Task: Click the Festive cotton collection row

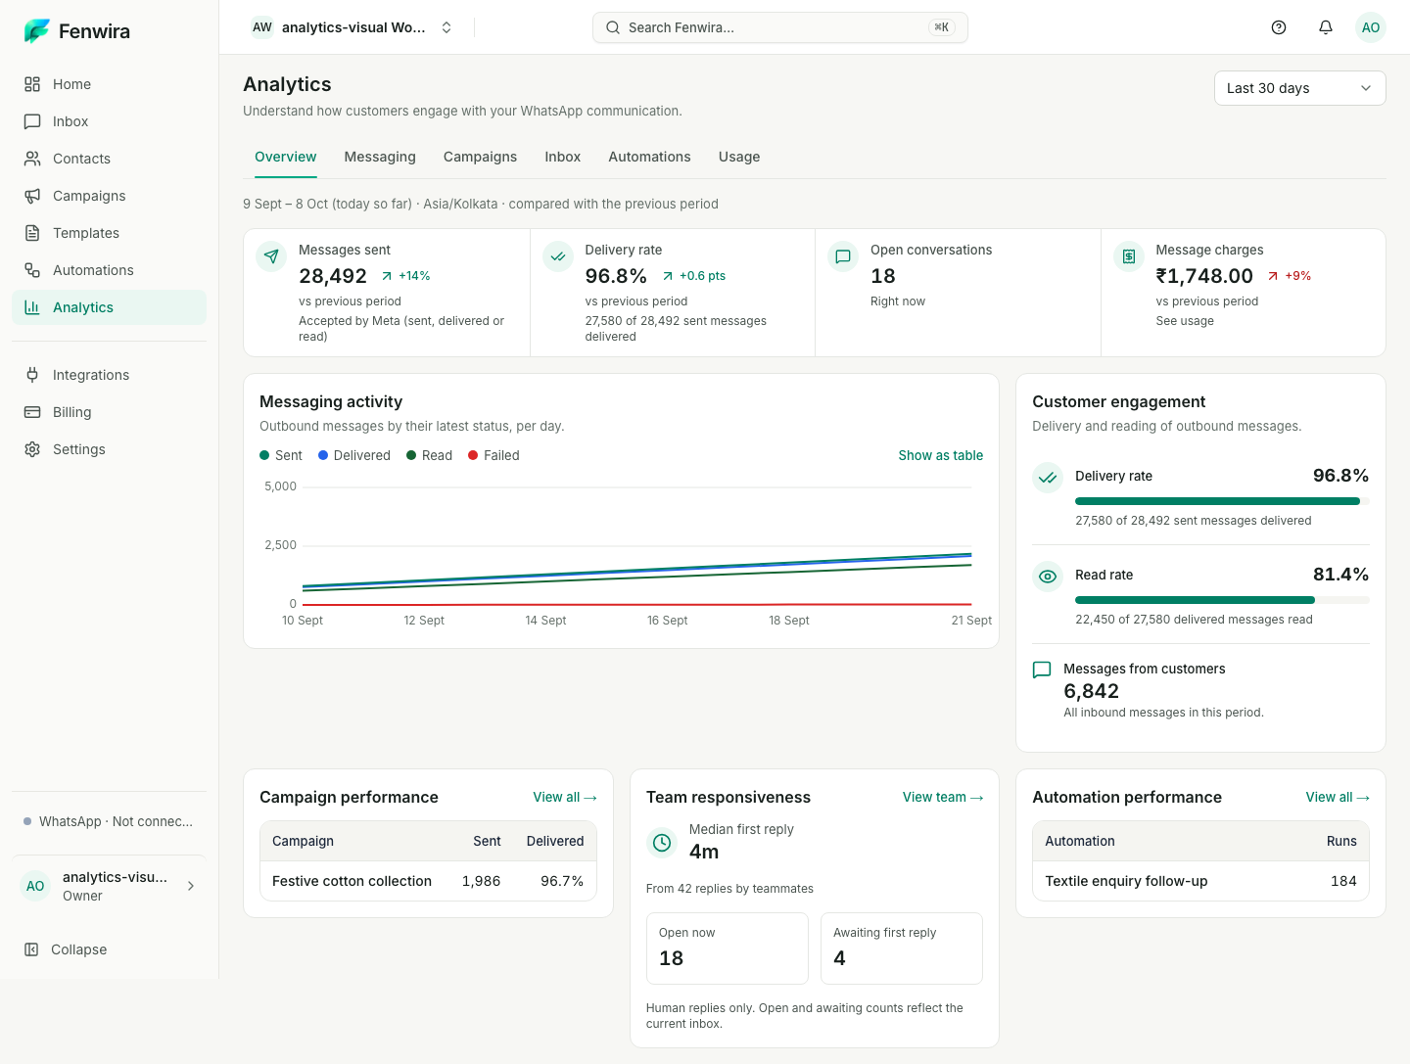Action: 428,881
